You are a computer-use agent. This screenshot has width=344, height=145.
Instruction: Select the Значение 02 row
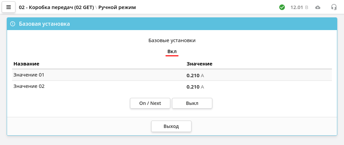tap(172, 87)
